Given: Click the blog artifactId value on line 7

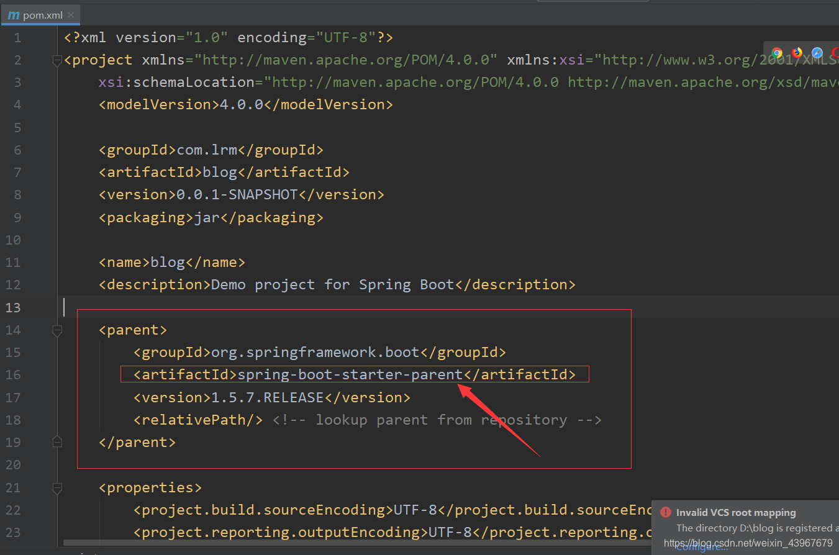Looking at the screenshot, I should coord(220,172).
